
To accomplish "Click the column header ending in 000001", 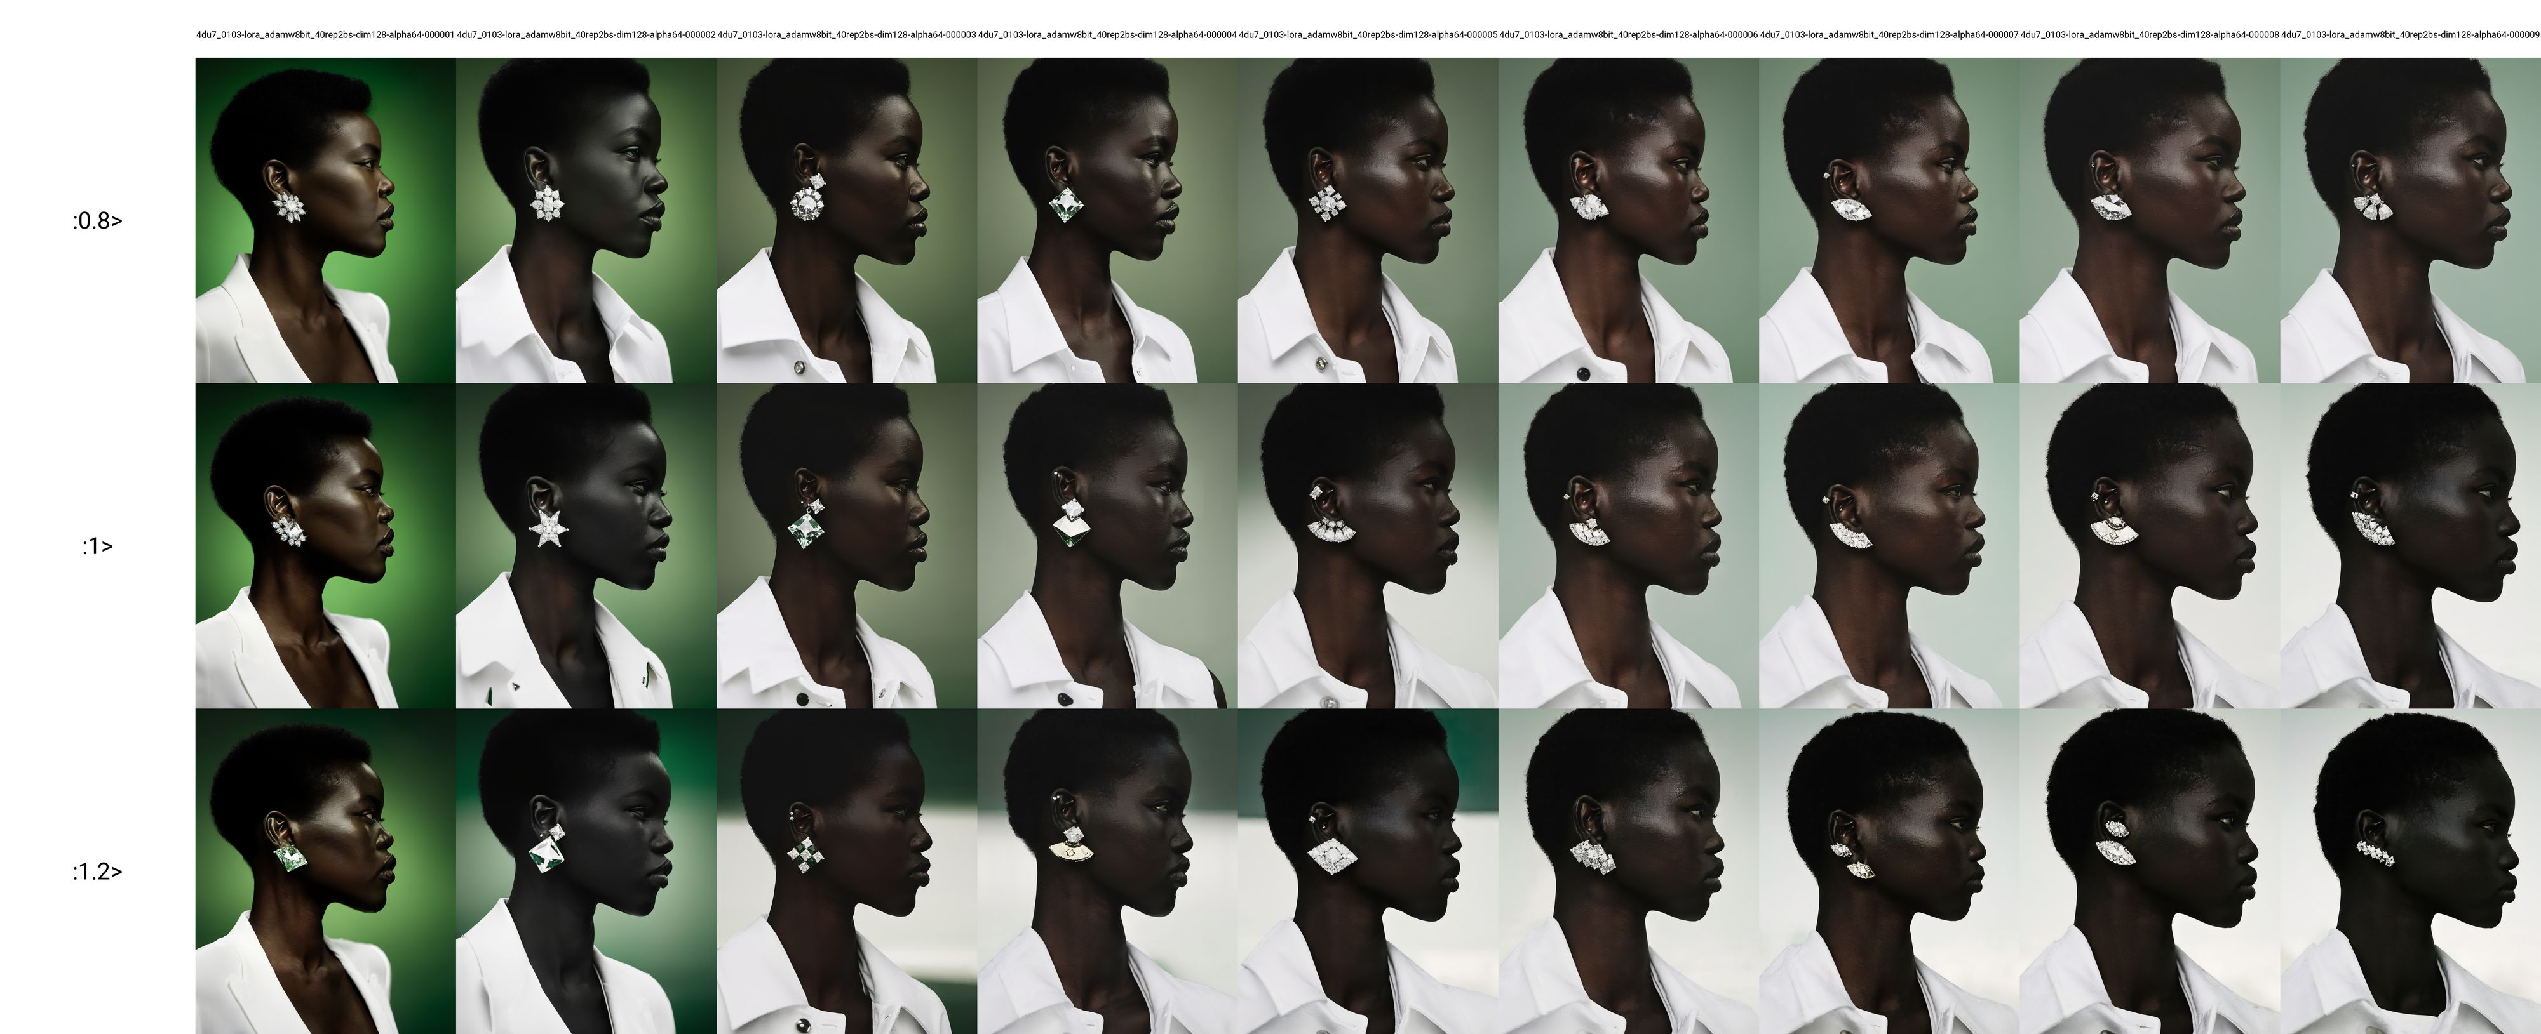I will tap(325, 34).
